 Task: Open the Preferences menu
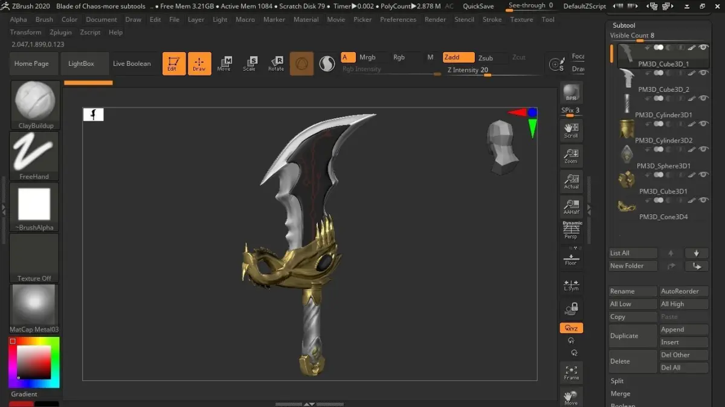tap(398, 19)
